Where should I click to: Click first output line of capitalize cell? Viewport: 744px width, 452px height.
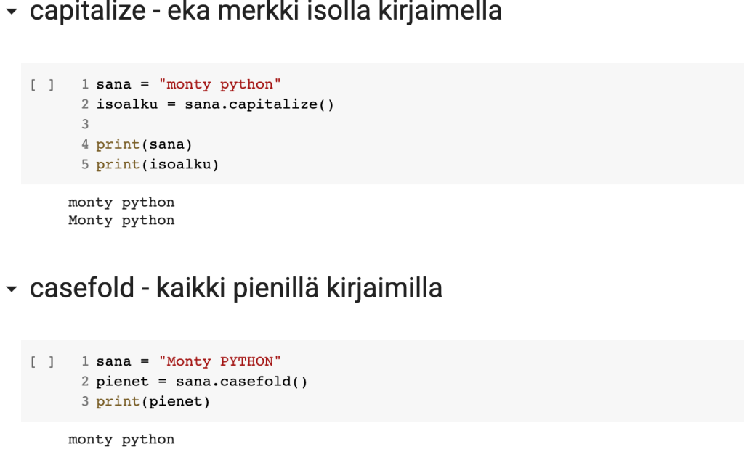pos(121,202)
